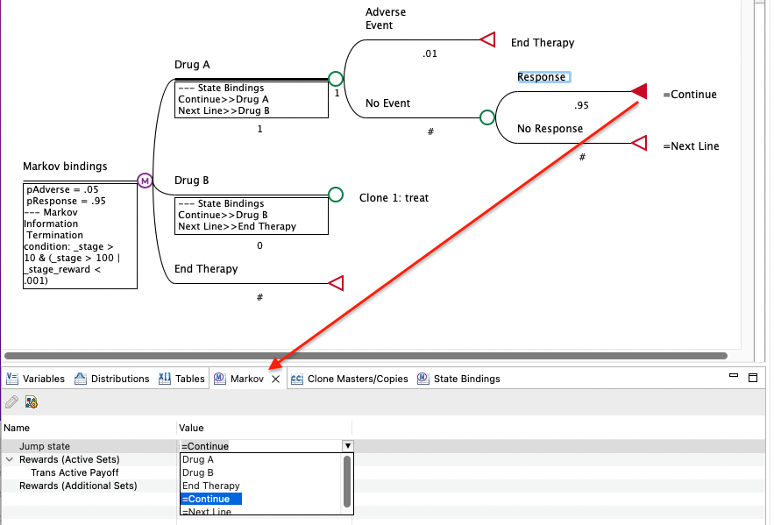Select the No Event chance node circle
Screen dimensions: 774x525
[x=487, y=117]
